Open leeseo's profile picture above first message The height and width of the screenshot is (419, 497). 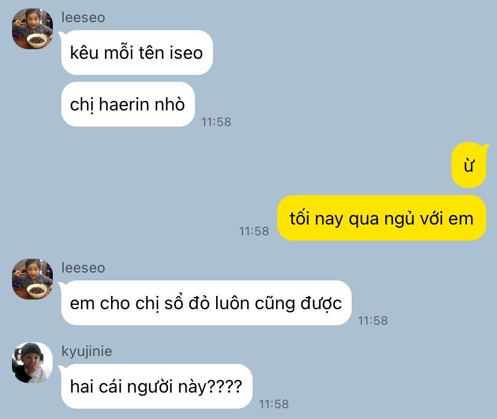click(32, 29)
